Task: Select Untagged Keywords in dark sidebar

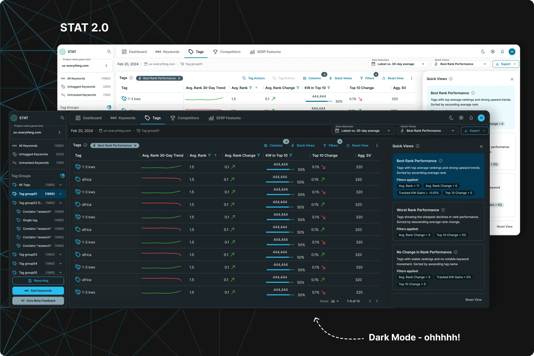Action: (x=38, y=154)
